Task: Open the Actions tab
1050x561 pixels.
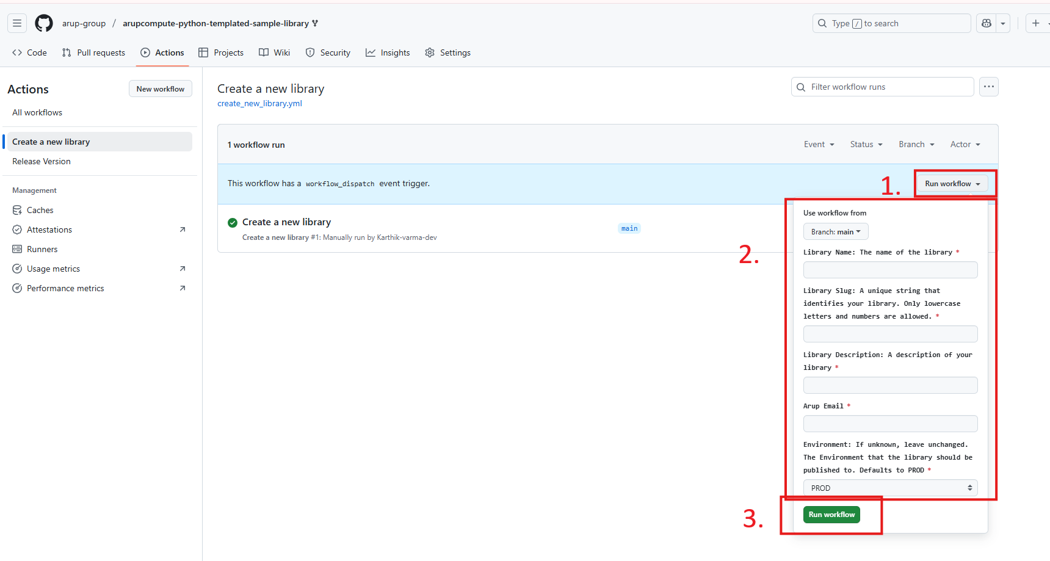Action: point(162,52)
